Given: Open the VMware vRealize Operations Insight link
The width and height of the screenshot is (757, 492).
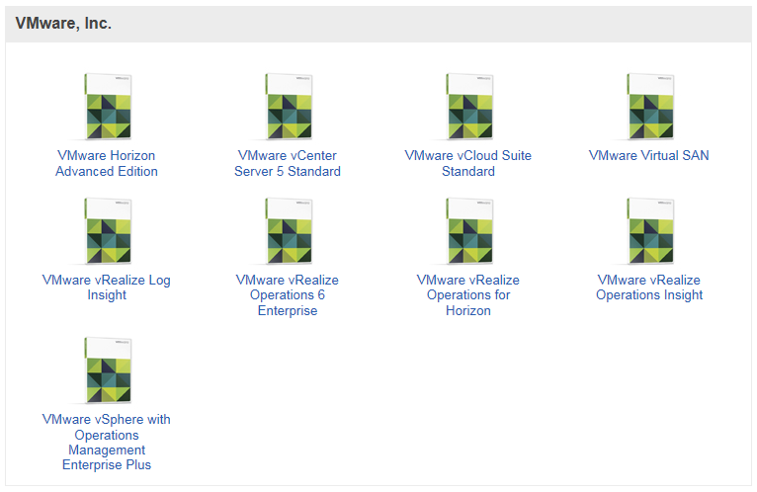Looking at the screenshot, I should tap(649, 287).
